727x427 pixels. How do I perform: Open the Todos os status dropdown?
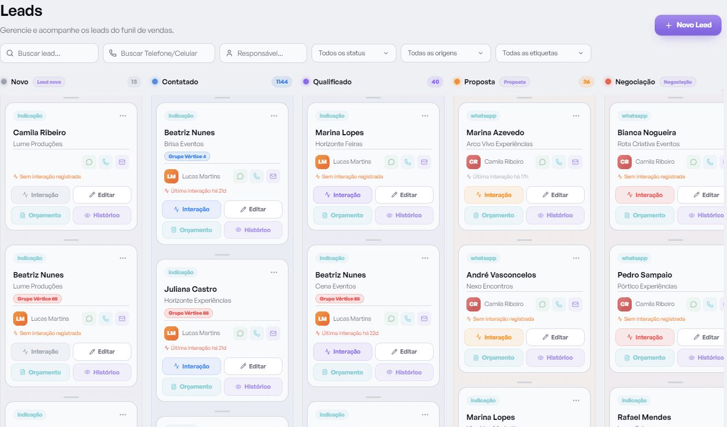[354, 53]
